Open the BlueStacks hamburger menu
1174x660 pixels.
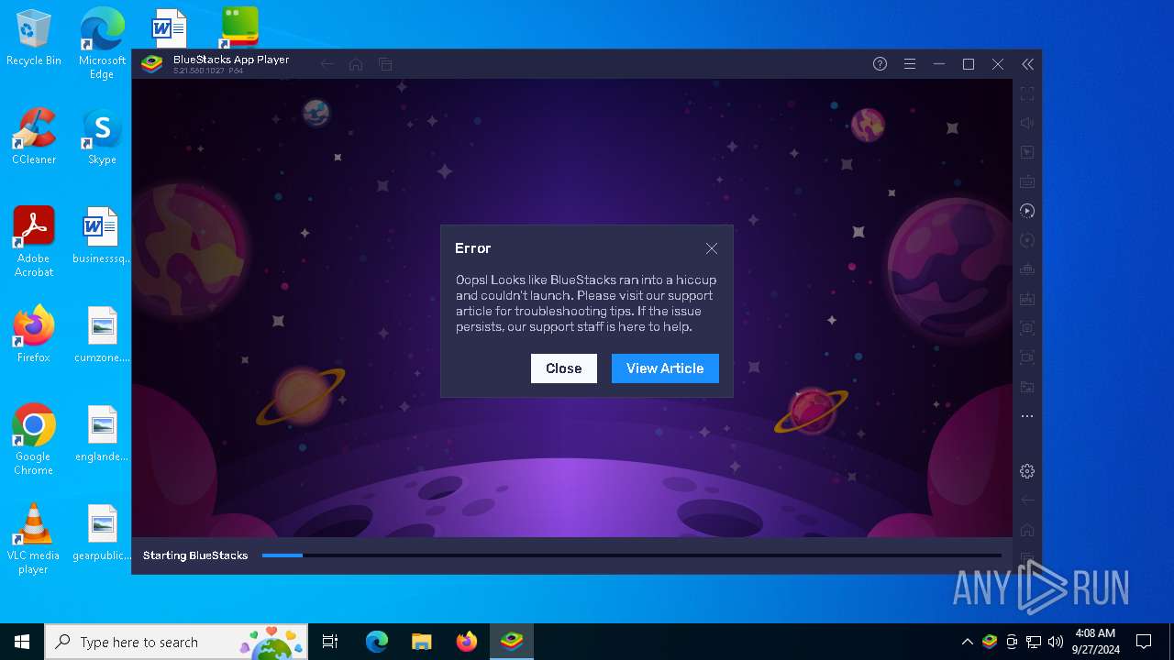pyautogui.click(x=909, y=64)
